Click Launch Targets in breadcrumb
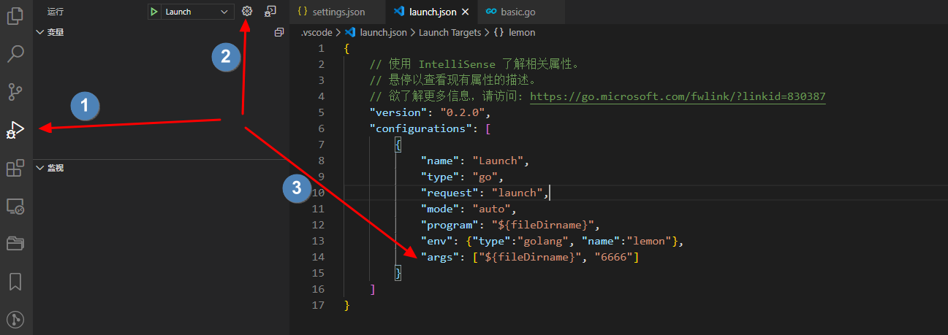Screen dimensions: 948x335 click(450, 32)
